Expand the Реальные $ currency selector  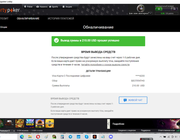coord(7,131)
